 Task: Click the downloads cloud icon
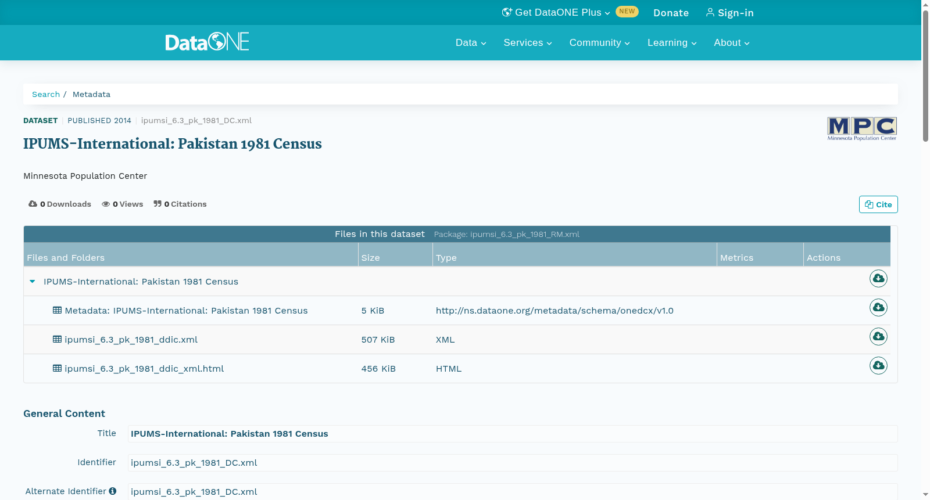pos(33,204)
